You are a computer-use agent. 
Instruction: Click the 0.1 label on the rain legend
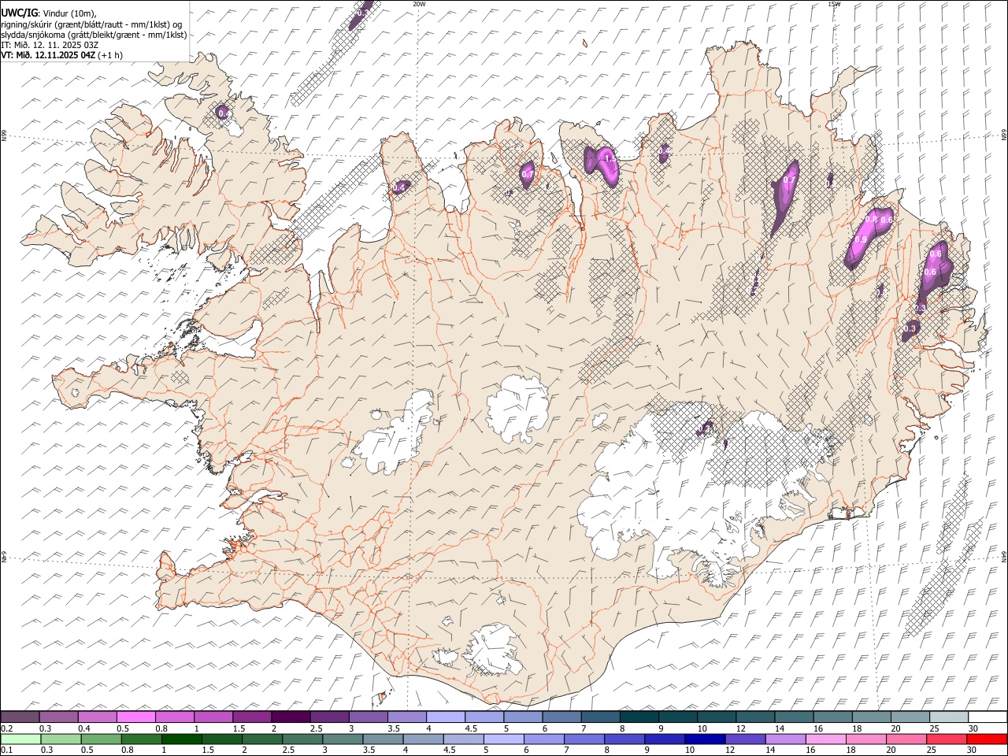(x=6, y=750)
